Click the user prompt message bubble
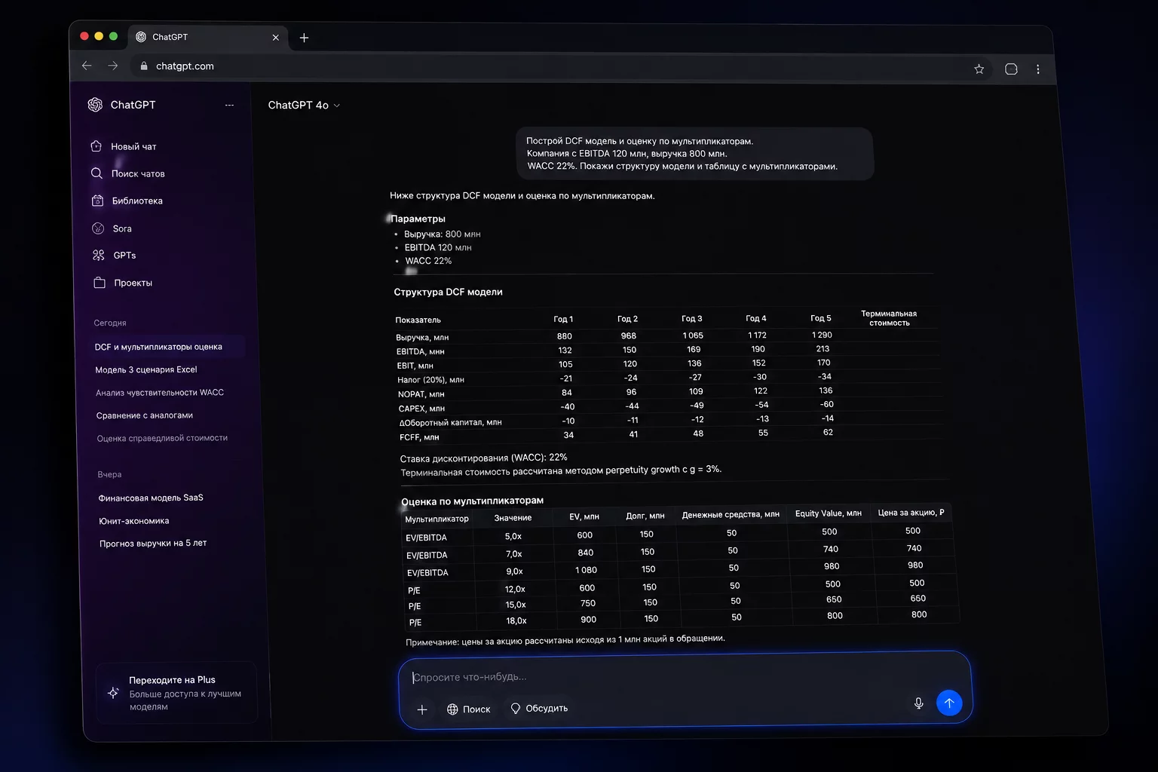The width and height of the screenshot is (1158, 772). (694, 154)
